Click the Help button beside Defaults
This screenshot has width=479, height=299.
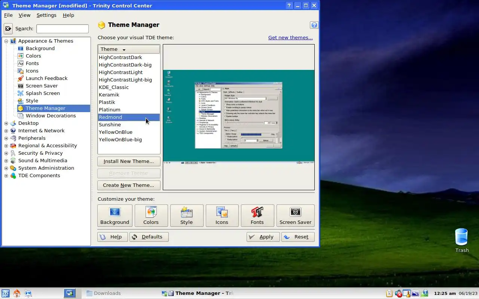[112, 237]
